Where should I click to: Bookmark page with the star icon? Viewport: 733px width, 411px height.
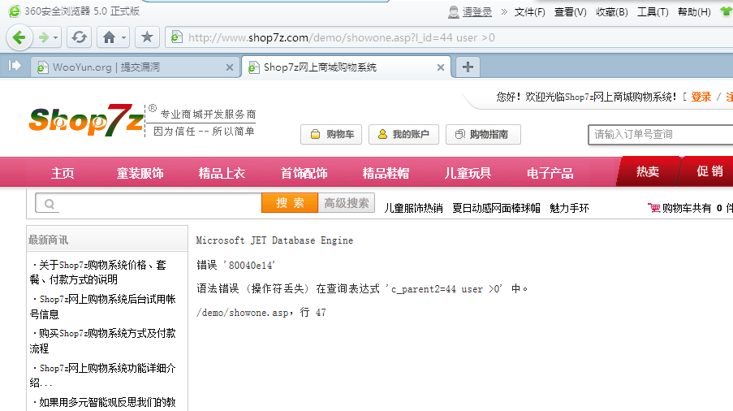coord(147,37)
